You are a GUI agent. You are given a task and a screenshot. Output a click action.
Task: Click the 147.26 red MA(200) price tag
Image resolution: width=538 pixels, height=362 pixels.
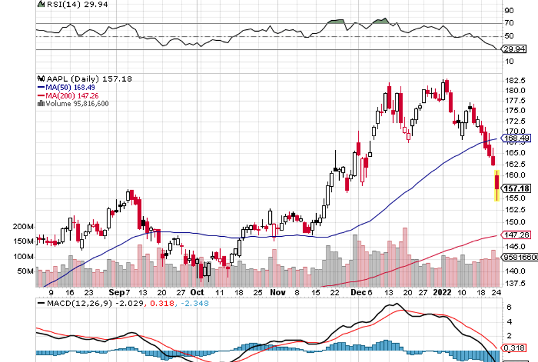click(x=516, y=235)
